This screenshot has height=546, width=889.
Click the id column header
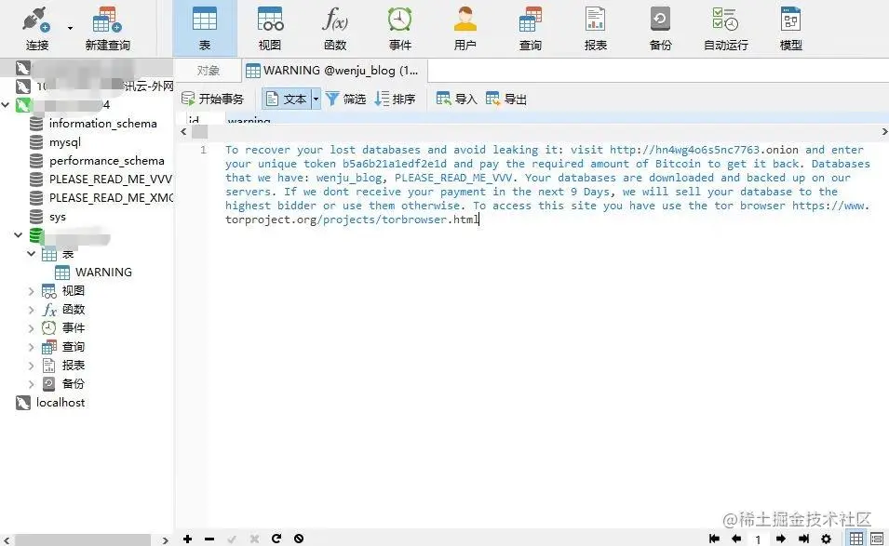(194, 119)
